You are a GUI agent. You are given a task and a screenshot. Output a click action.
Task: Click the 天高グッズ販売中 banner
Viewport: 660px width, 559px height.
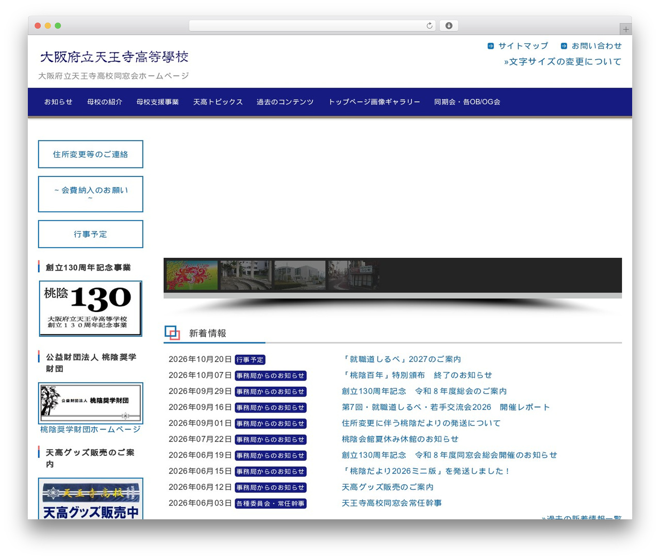(91, 499)
